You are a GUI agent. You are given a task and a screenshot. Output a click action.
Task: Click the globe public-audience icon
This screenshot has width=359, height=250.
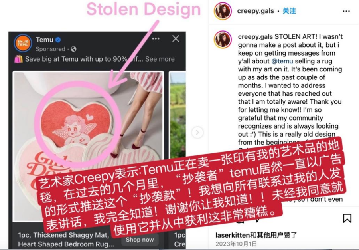click(x=73, y=49)
